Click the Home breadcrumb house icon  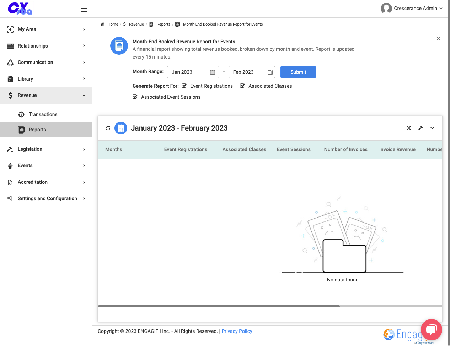click(x=102, y=24)
